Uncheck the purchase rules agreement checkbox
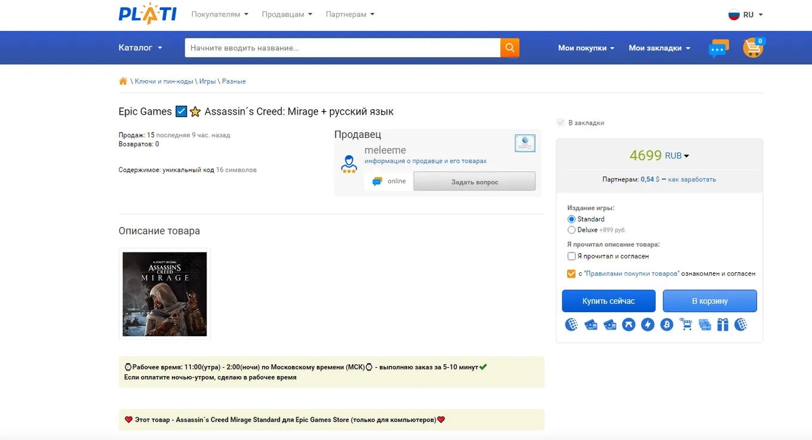This screenshot has width=812, height=440. pyautogui.click(x=571, y=274)
